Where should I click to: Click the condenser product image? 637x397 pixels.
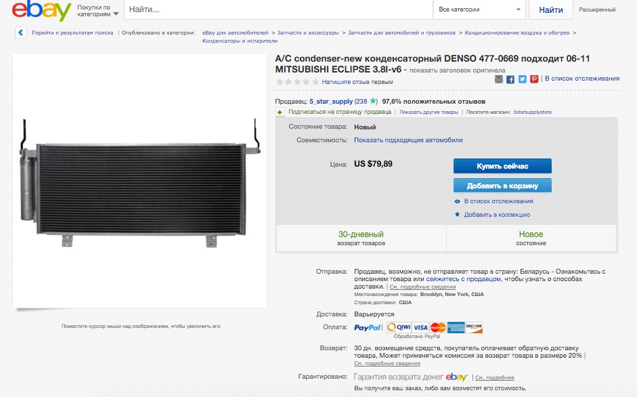[x=139, y=181]
